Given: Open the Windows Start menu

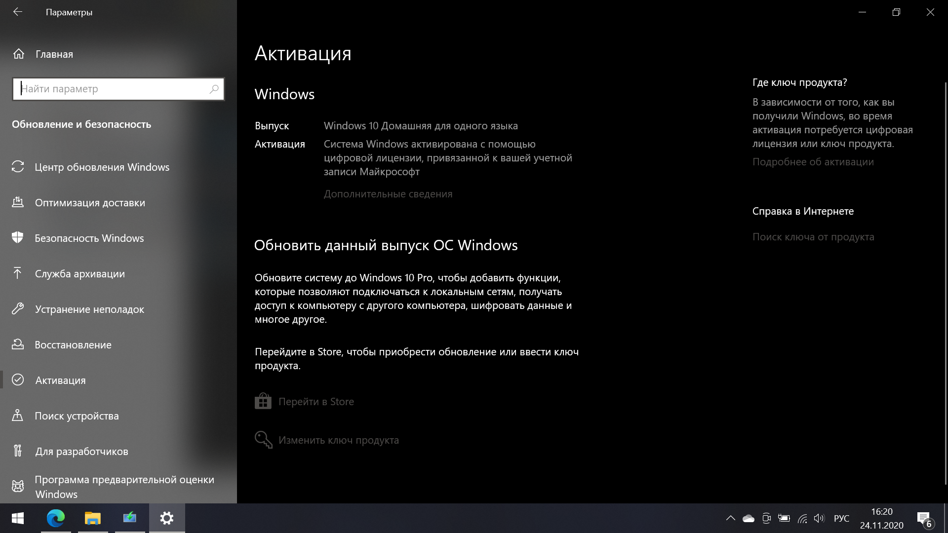Looking at the screenshot, I should tap(18, 518).
